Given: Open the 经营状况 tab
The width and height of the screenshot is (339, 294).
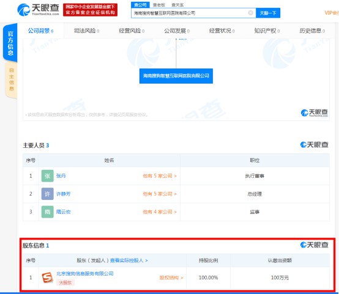Looking at the screenshot, I should click(222, 31).
